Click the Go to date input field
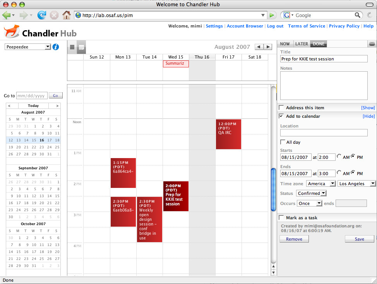This screenshot has height=284, width=377. pos(32,96)
